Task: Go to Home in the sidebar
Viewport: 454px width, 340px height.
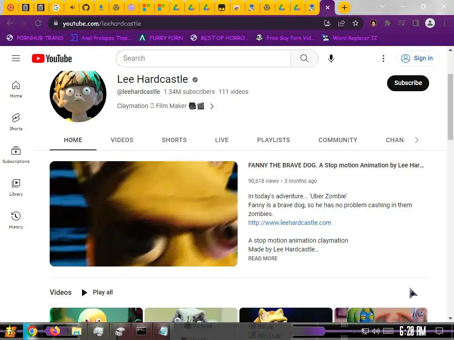Action: tap(16, 89)
